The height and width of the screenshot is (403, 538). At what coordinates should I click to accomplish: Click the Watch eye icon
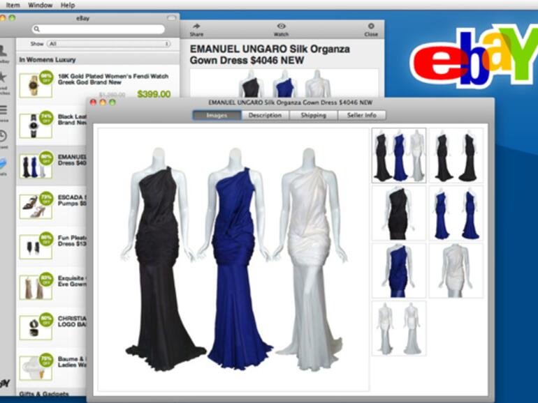pos(281,26)
